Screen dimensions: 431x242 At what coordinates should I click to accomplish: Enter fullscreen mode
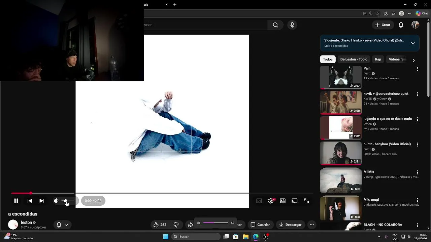click(x=306, y=201)
